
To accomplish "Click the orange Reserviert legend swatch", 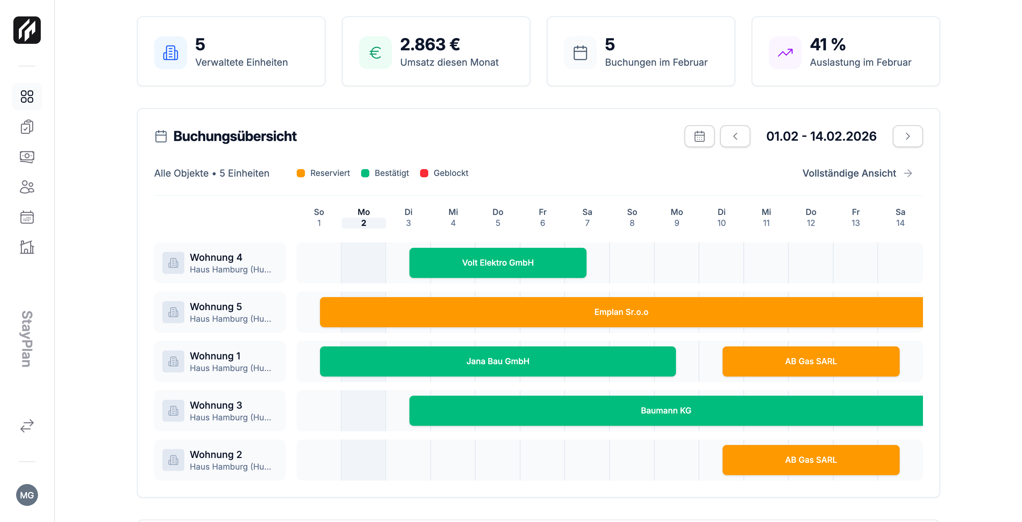I will point(301,173).
